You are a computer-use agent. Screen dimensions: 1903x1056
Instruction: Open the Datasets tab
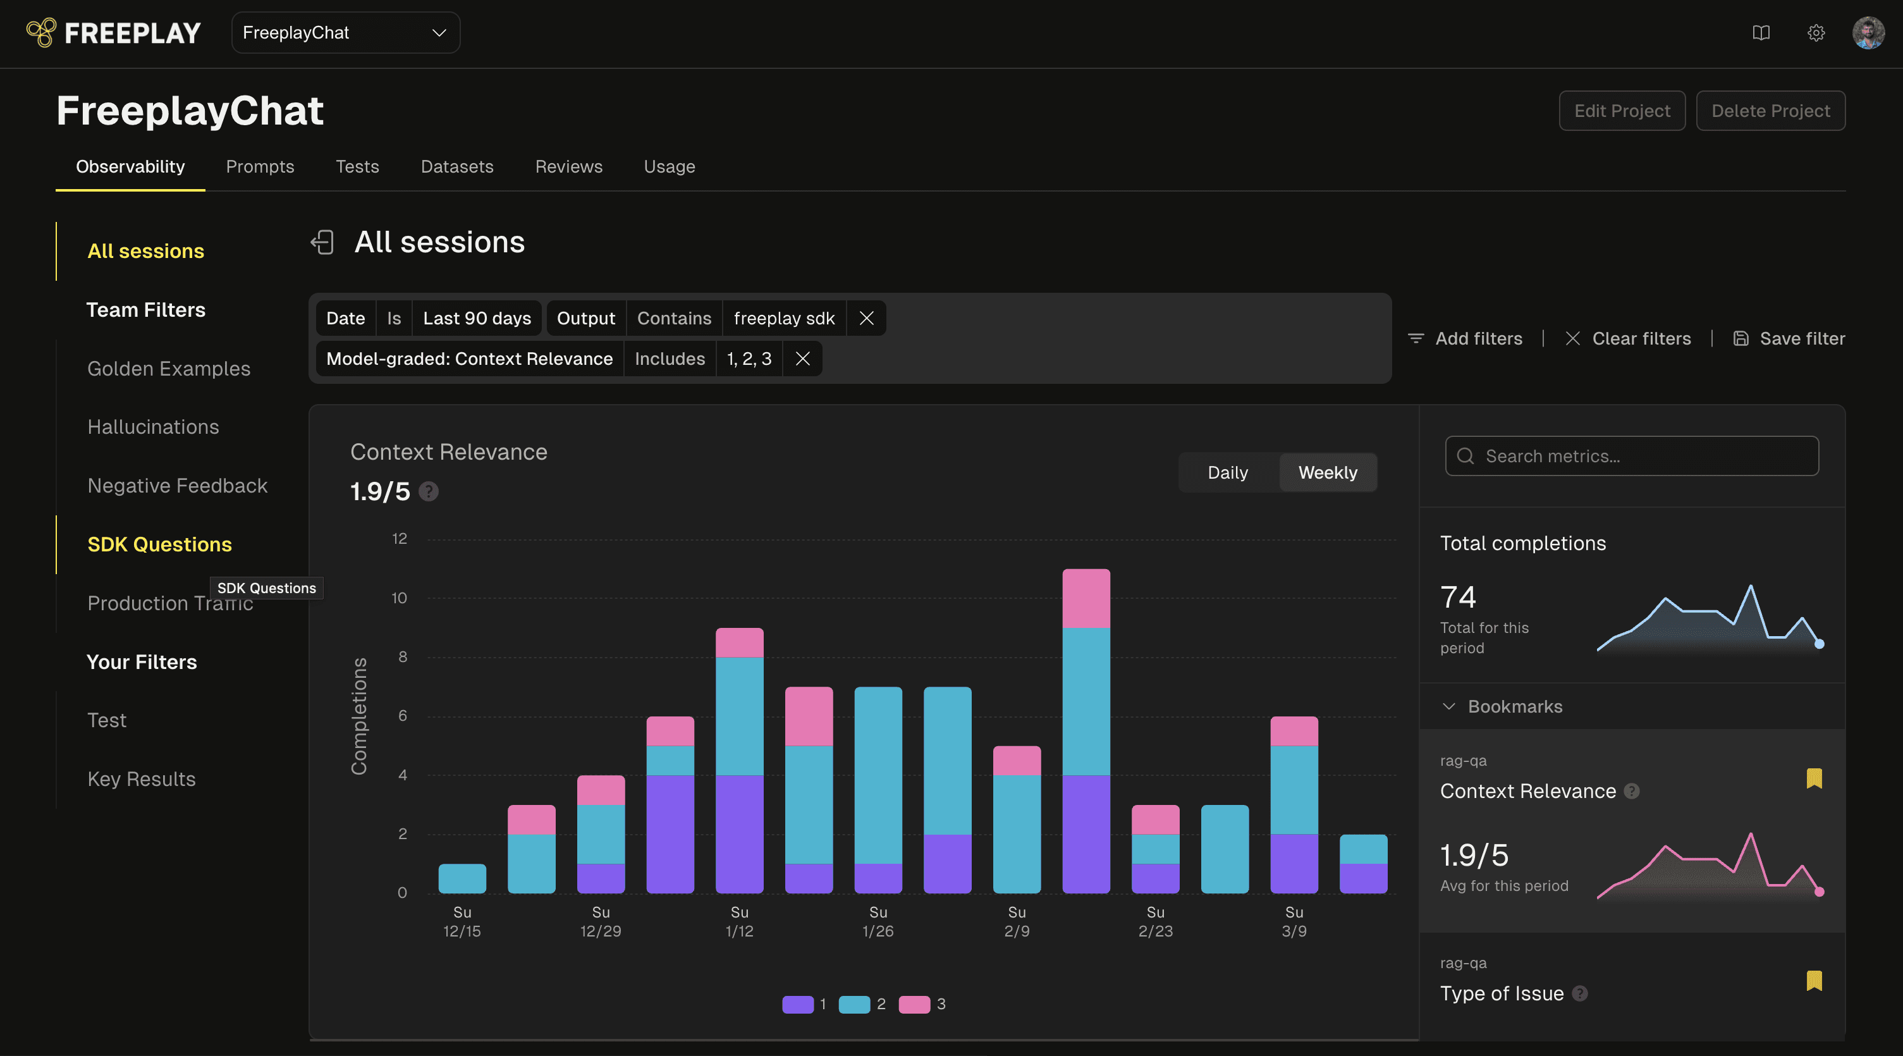point(456,167)
